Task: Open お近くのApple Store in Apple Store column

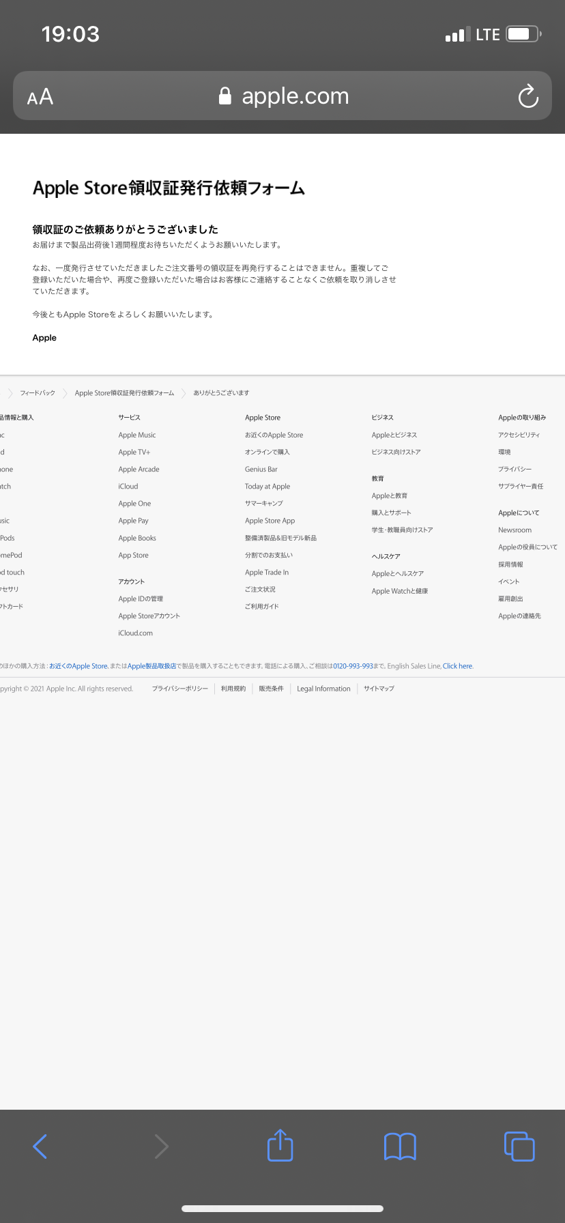Action: pos(274,435)
